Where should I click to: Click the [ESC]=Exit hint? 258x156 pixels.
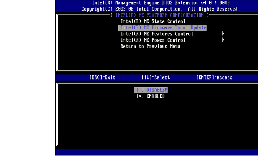click(102, 77)
